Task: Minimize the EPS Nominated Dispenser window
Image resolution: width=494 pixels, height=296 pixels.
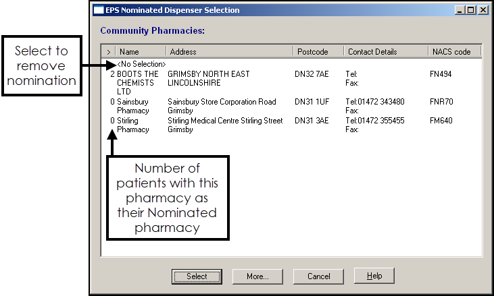Action: [x=460, y=10]
